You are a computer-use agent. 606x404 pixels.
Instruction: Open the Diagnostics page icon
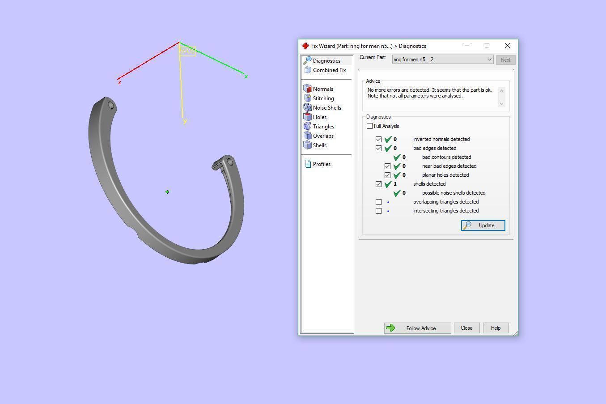tap(307, 60)
